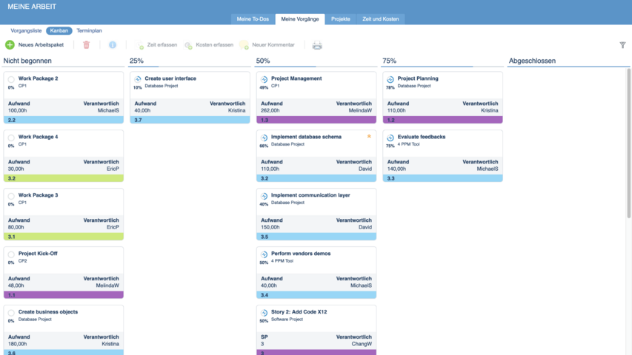Add a comment with Neuer Kommentar
The height and width of the screenshot is (355, 632).
[245, 45]
